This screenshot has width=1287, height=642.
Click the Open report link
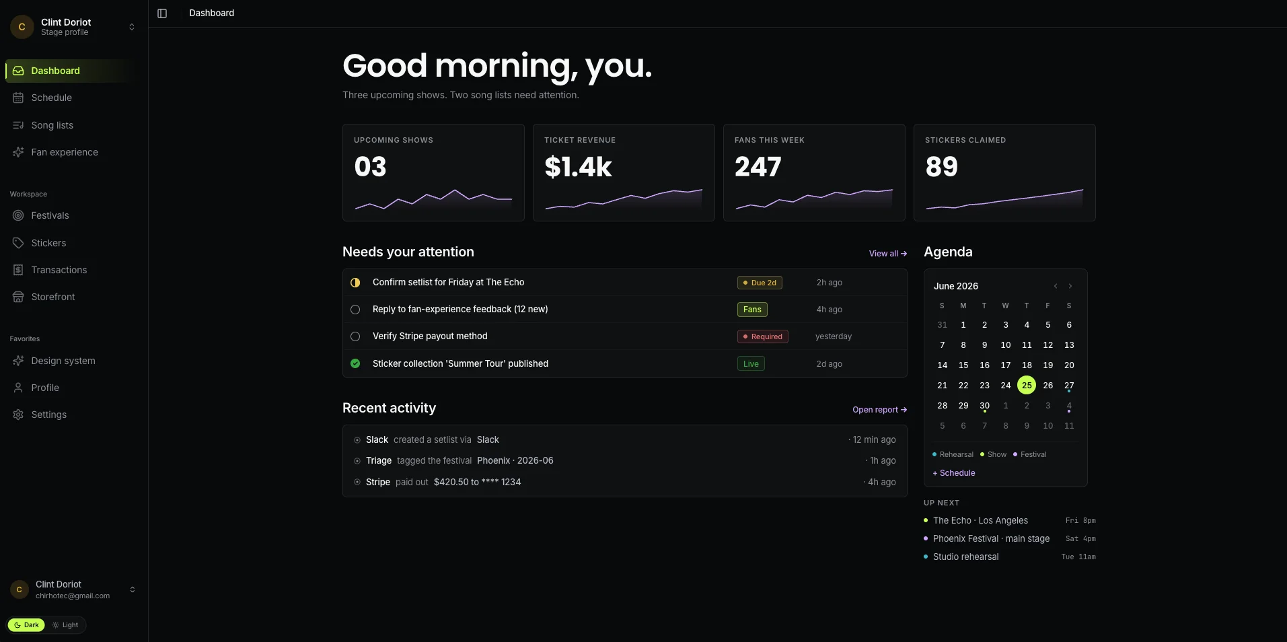pyautogui.click(x=880, y=410)
